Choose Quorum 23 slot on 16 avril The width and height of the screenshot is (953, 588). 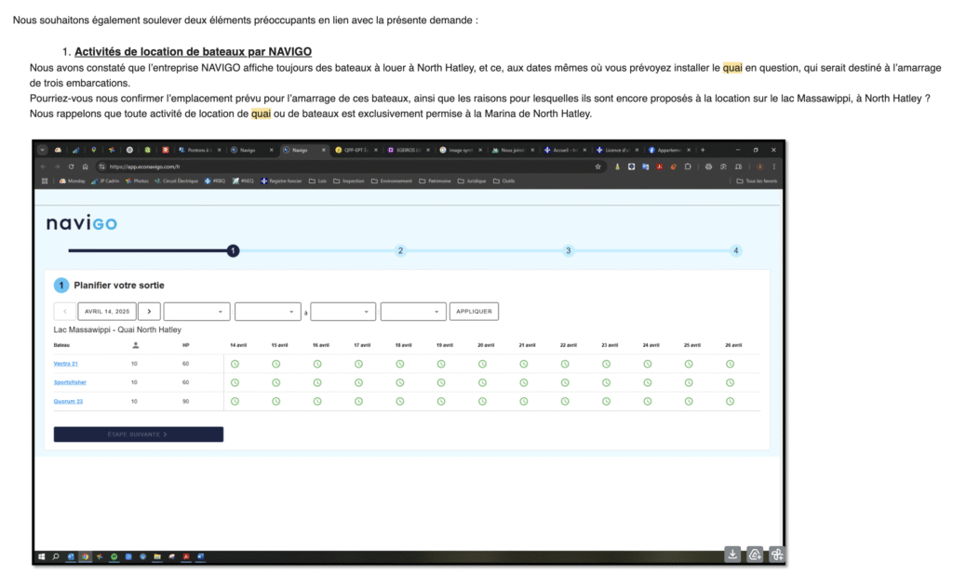tap(317, 402)
